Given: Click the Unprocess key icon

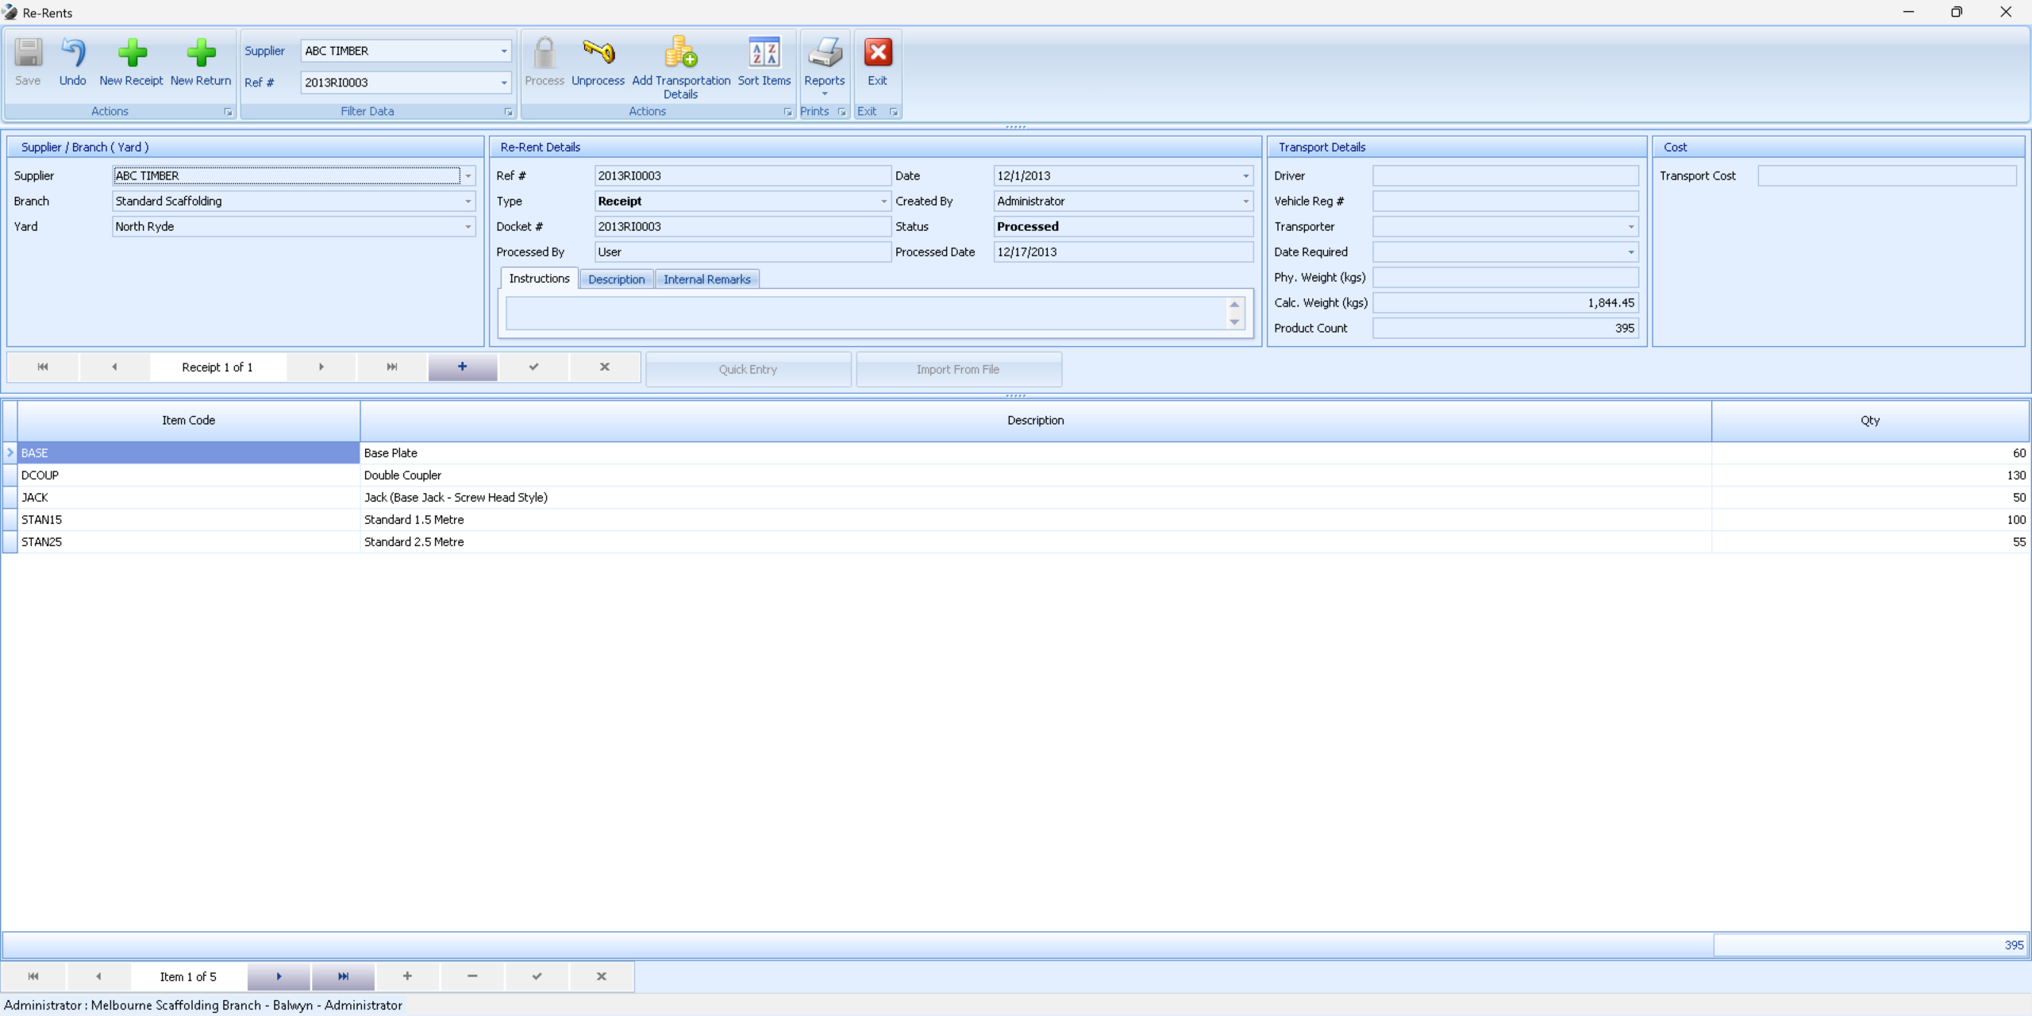Looking at the screenshot, I should click(x=598, y=54).
